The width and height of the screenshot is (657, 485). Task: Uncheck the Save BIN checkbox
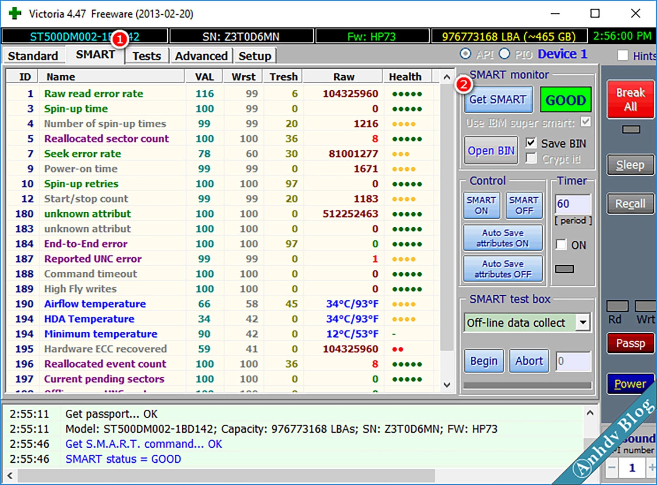pyautogui.click(x=531, y=143)
